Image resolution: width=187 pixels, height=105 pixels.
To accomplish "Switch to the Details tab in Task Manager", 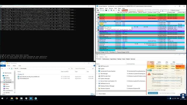I will click(x=128, y=59).
